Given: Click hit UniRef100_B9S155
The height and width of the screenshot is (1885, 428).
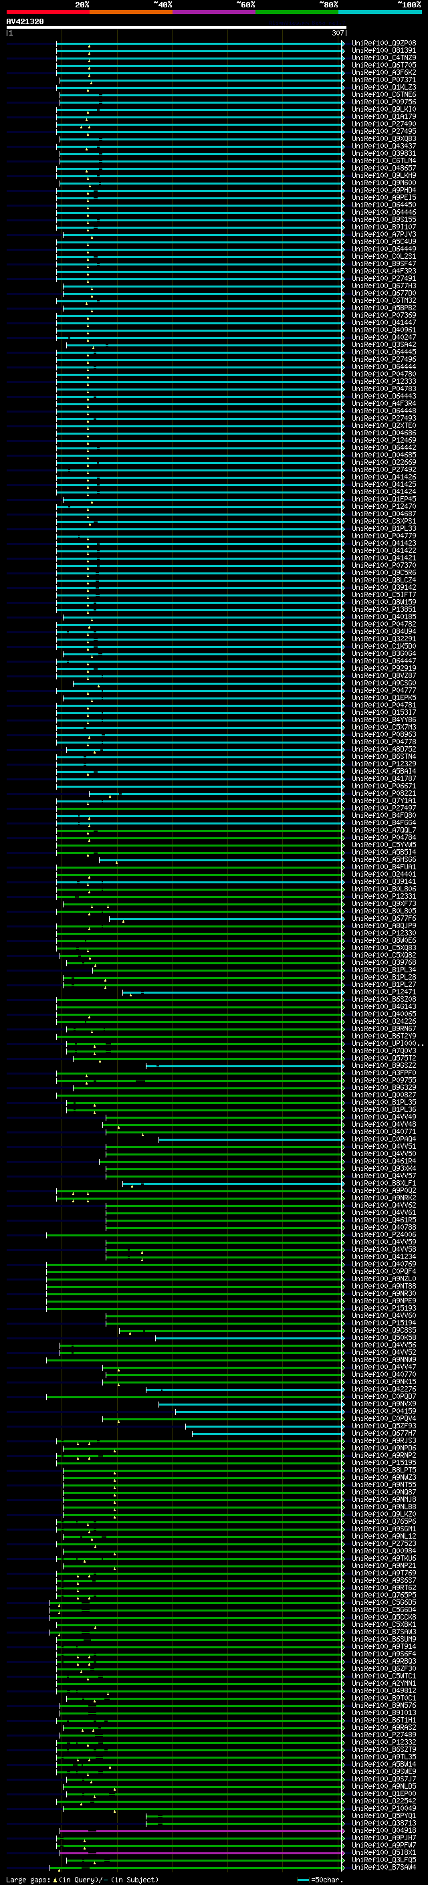Looking at the screenshot, I should [x=383, y=219].
